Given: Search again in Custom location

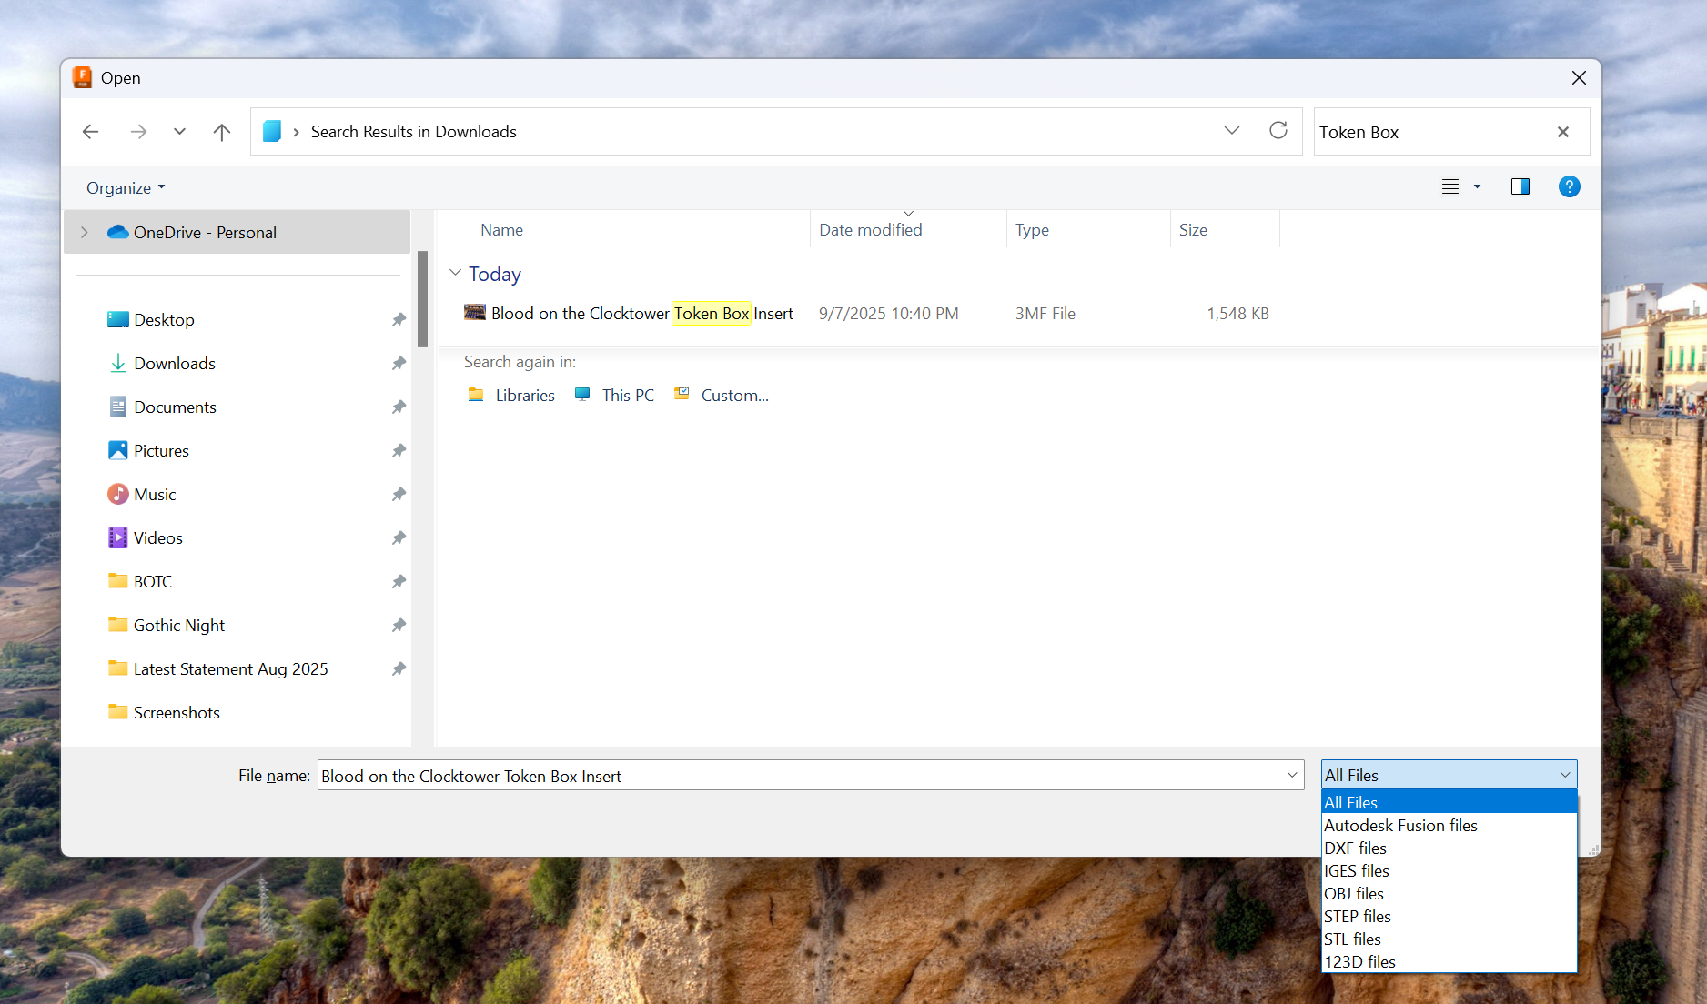Looking at the screenshot, I should pyautogui.click(x=722, y=396).
